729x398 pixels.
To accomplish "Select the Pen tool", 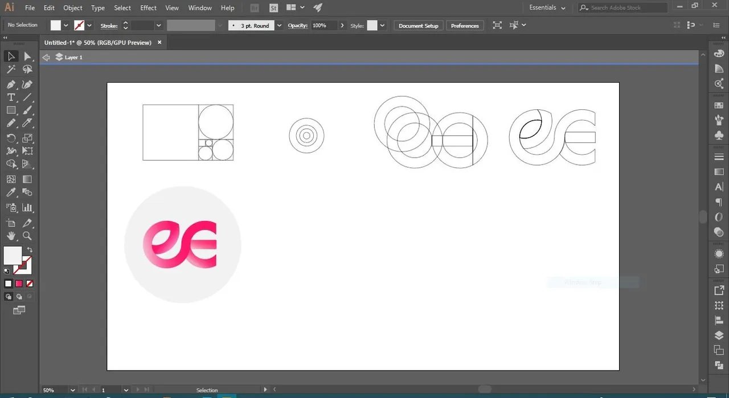I will [11, 84].
